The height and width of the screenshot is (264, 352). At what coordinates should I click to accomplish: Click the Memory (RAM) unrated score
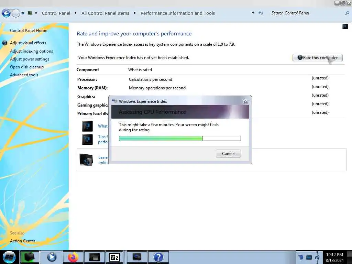320,86
